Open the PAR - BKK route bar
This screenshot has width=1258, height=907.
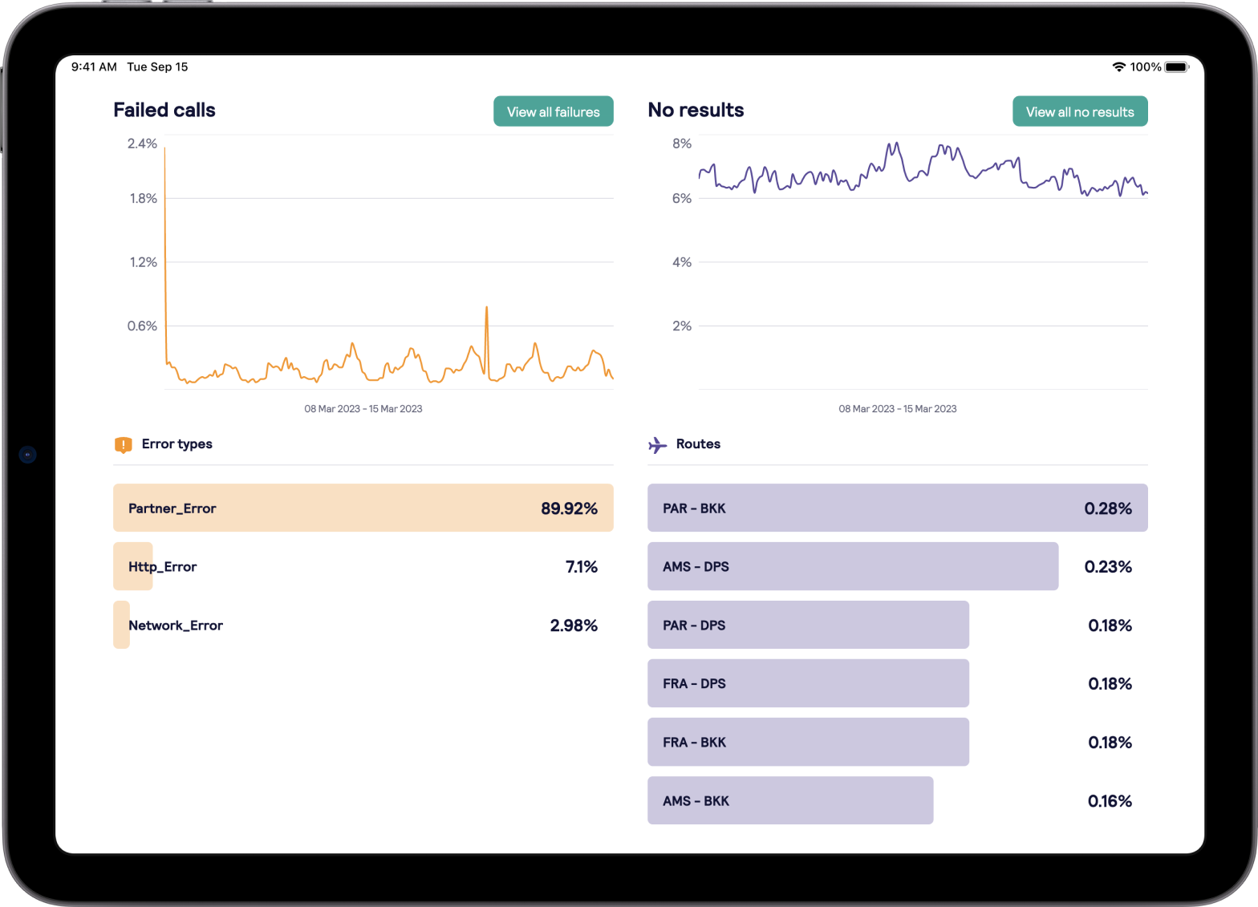(897, 508)
